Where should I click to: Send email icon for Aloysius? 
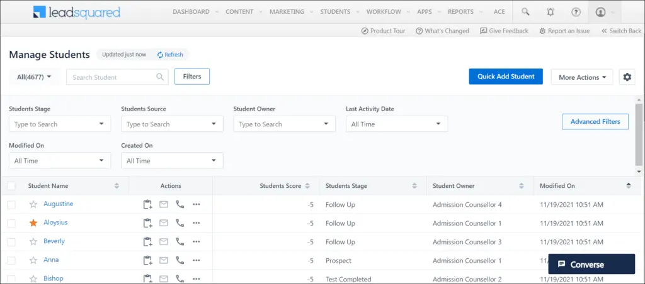[164, 223]
